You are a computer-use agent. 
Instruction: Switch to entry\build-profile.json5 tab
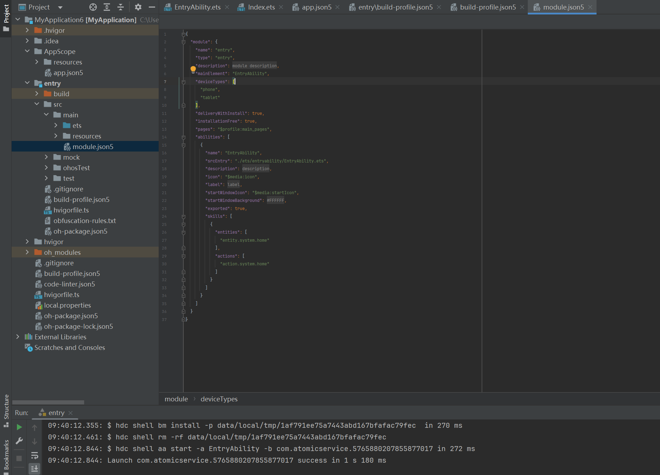tap(395, 7)
